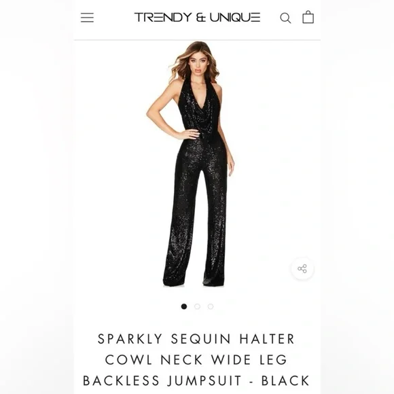Show the third product photo via dot
The height and width of the screenshot is (394, 394).
pos(211,306)
